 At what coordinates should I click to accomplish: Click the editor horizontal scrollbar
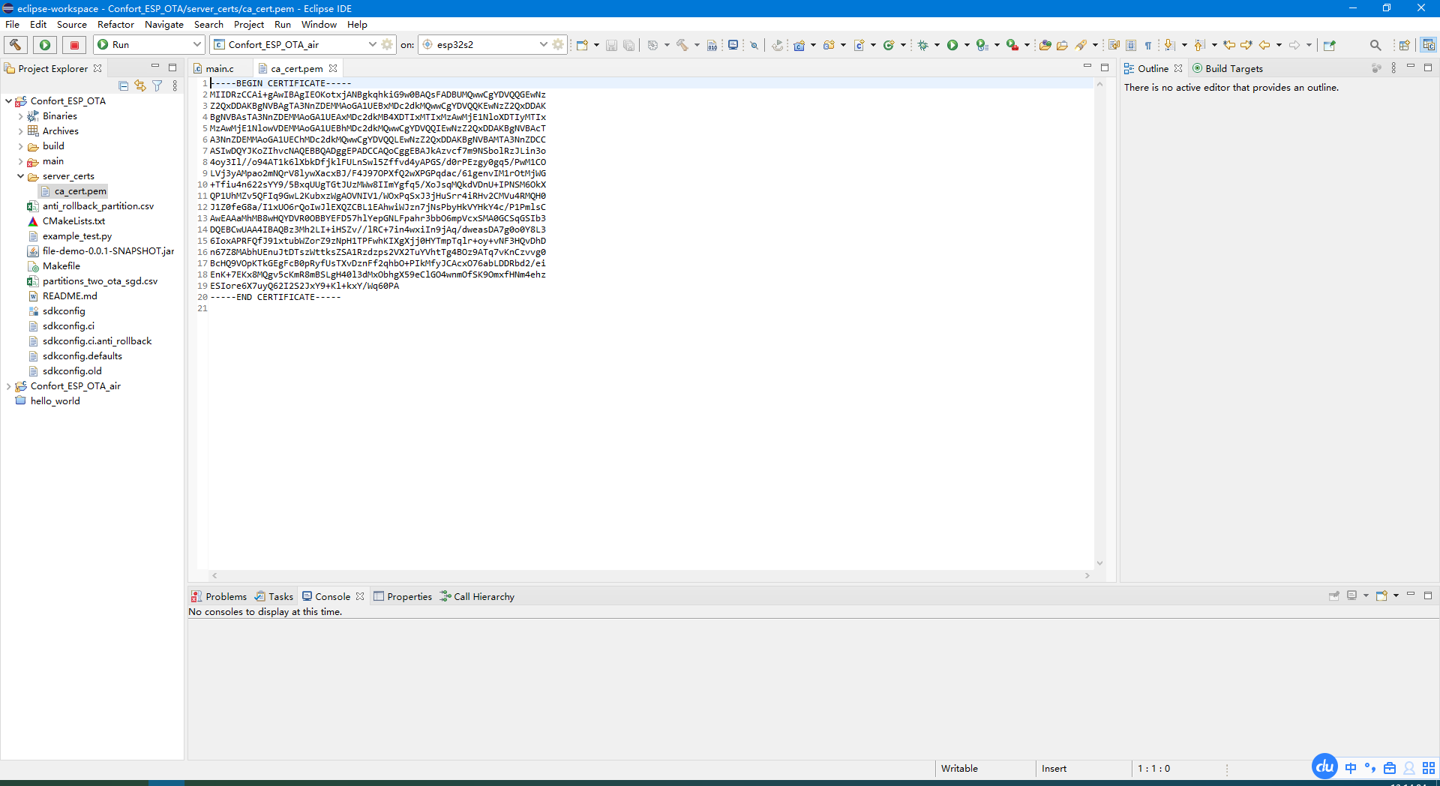pos(650,575)
